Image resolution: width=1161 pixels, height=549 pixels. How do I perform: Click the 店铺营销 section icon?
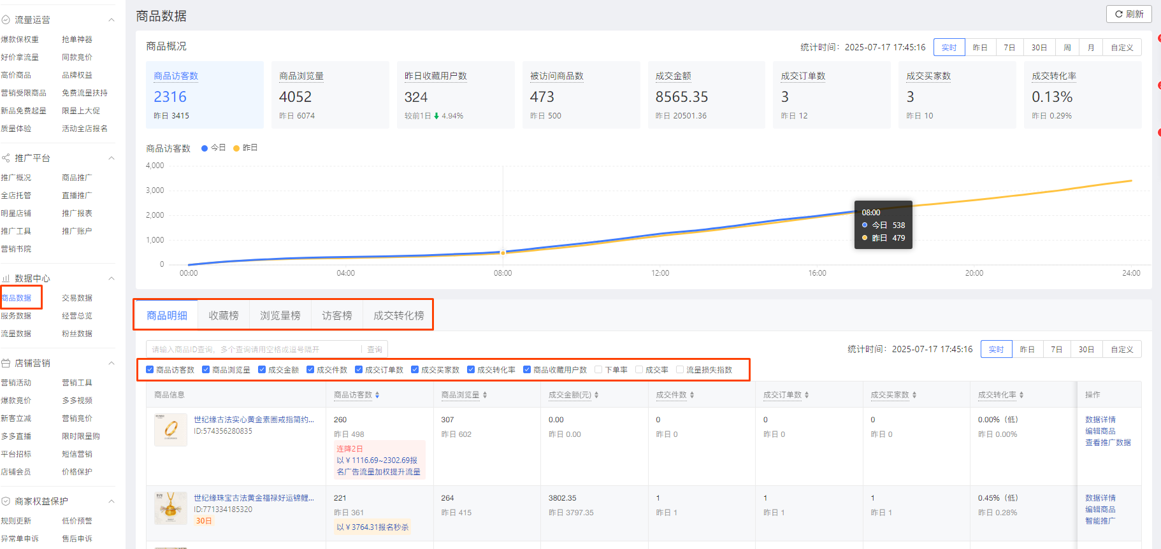tap(6, 363)
